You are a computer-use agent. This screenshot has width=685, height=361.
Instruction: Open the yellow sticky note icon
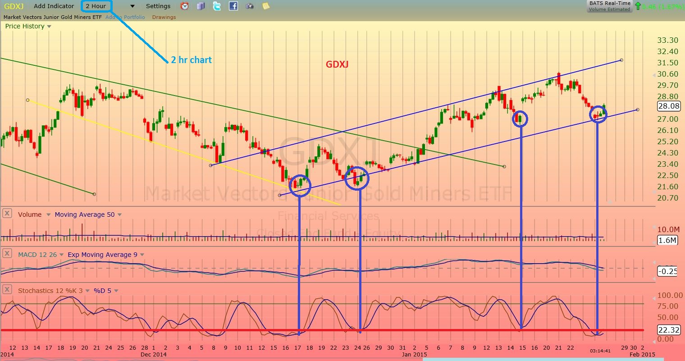point(266,6)
